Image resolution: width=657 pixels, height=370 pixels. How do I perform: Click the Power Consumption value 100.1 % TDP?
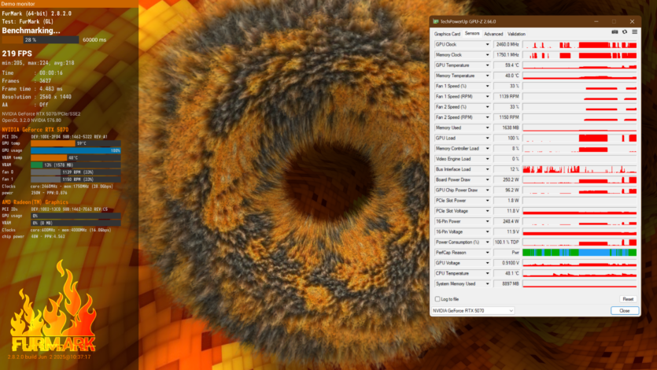[507, 242]
